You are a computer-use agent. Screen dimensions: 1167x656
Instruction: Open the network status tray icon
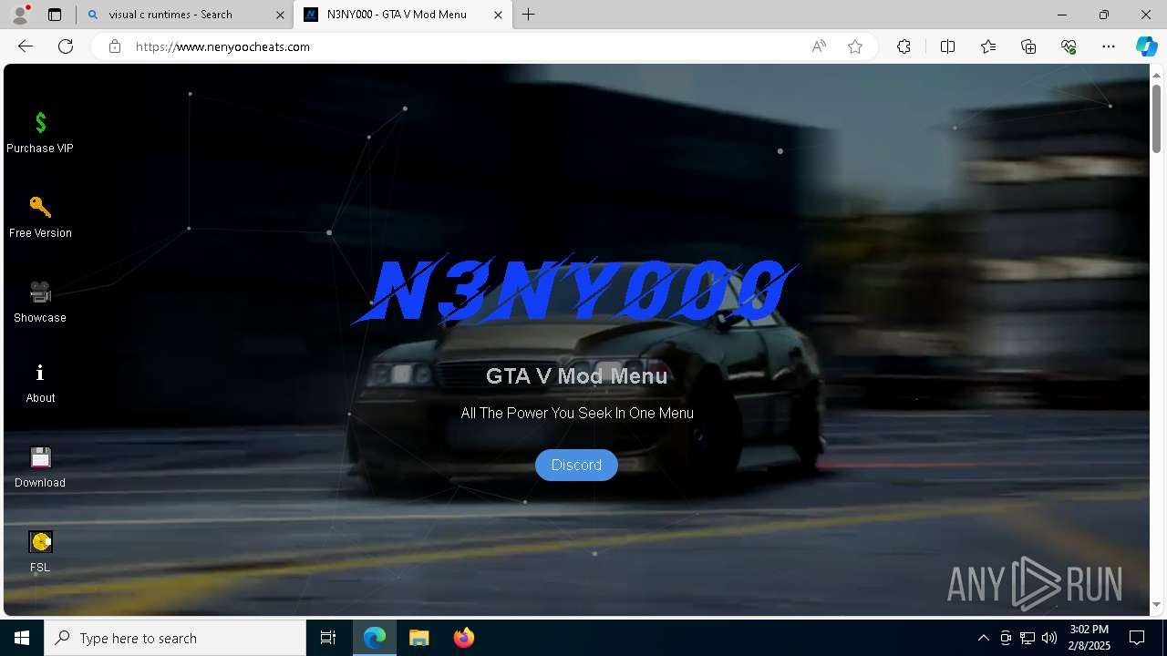1028,638
